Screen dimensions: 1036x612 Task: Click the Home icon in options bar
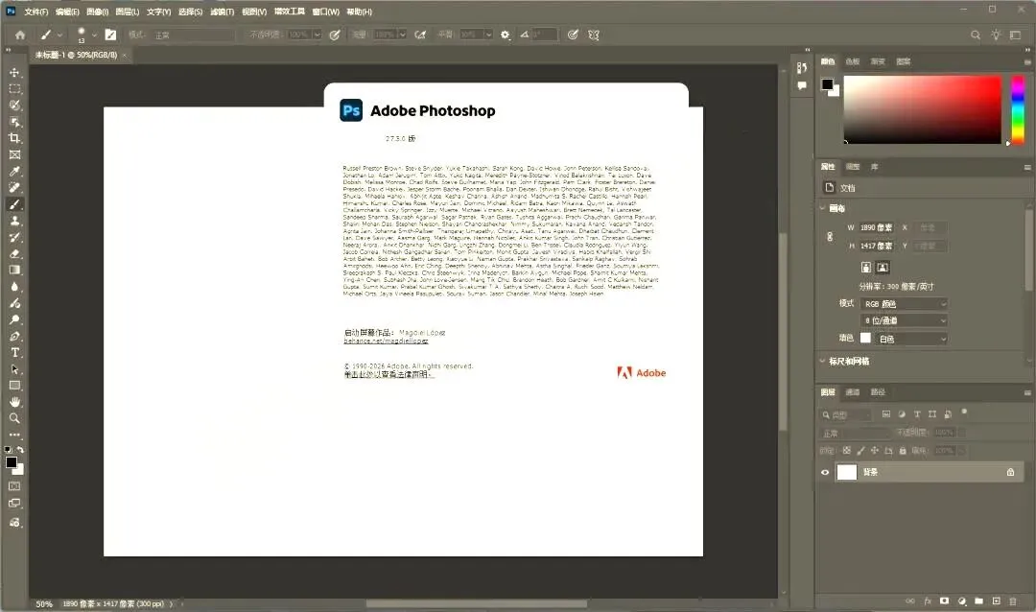click(x=20, y=35)
